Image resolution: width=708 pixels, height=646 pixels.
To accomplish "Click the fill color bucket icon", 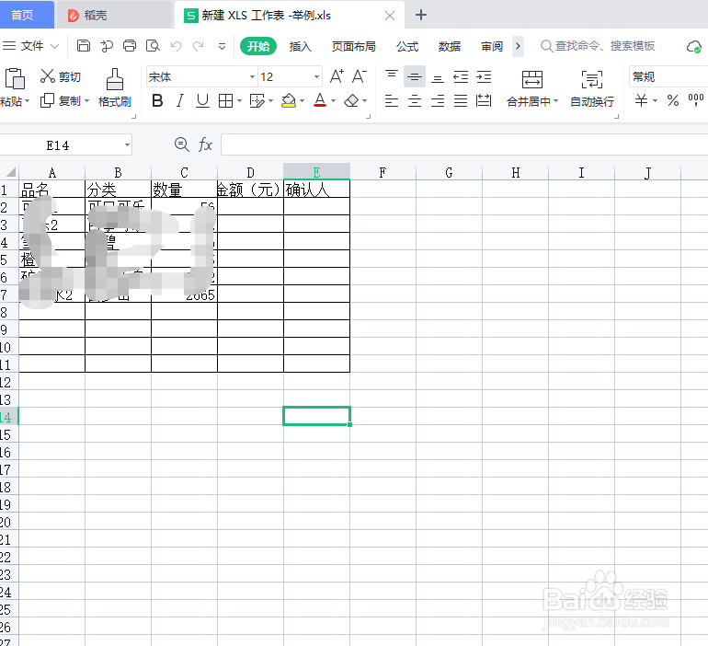I will coord(289,100).
